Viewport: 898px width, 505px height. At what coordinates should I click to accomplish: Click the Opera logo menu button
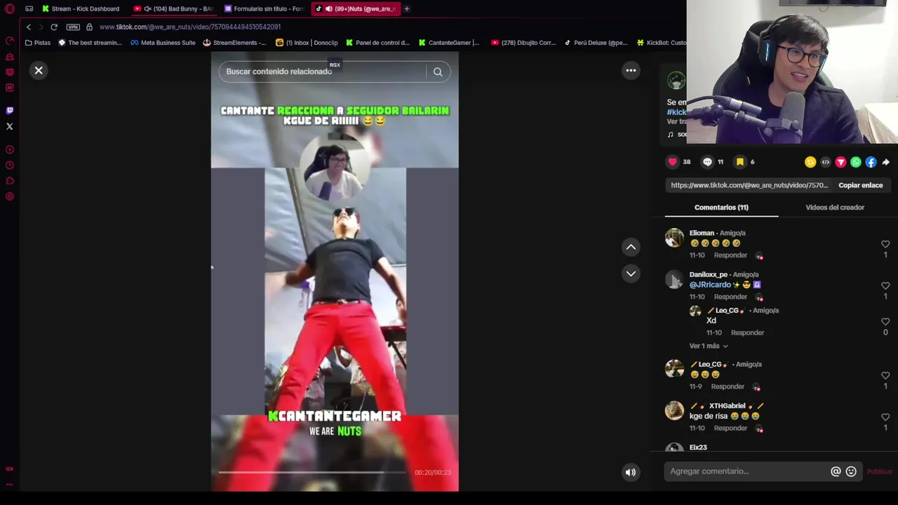click(x=10, y=8)
